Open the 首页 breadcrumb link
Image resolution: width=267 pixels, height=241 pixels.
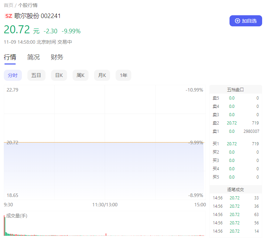click(8, 5)
